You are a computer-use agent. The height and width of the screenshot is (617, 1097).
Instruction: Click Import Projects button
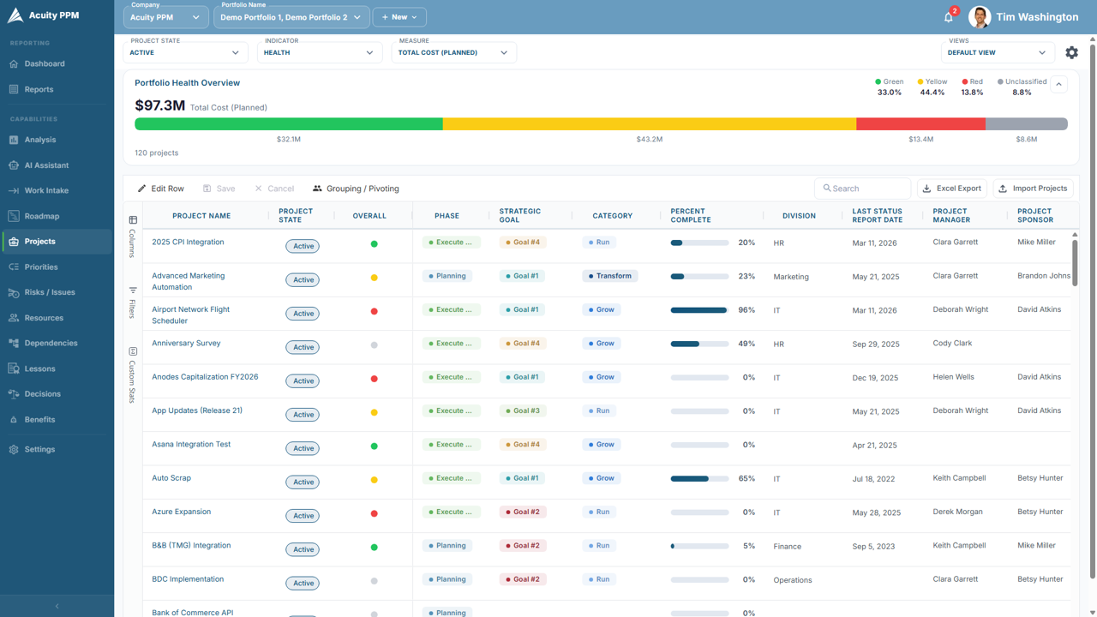[1033, 189]
